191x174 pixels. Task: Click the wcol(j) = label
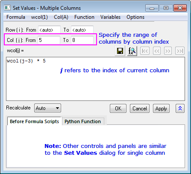click(15, 50)
